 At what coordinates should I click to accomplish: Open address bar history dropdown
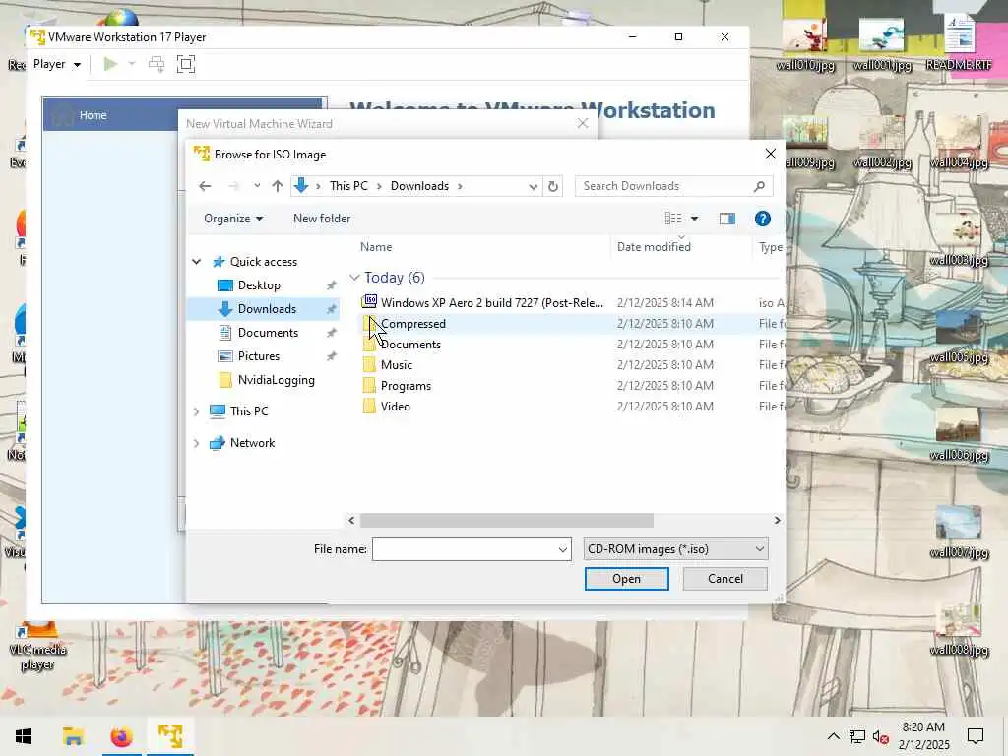pyautogui.click(x=533, y=186)
